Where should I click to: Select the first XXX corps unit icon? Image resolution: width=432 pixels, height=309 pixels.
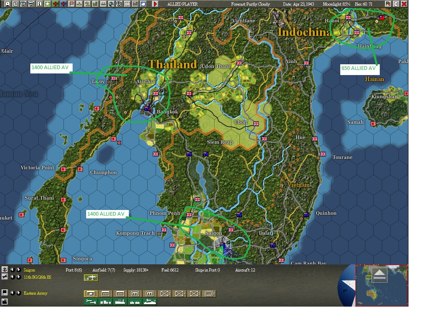click(106, 294)
